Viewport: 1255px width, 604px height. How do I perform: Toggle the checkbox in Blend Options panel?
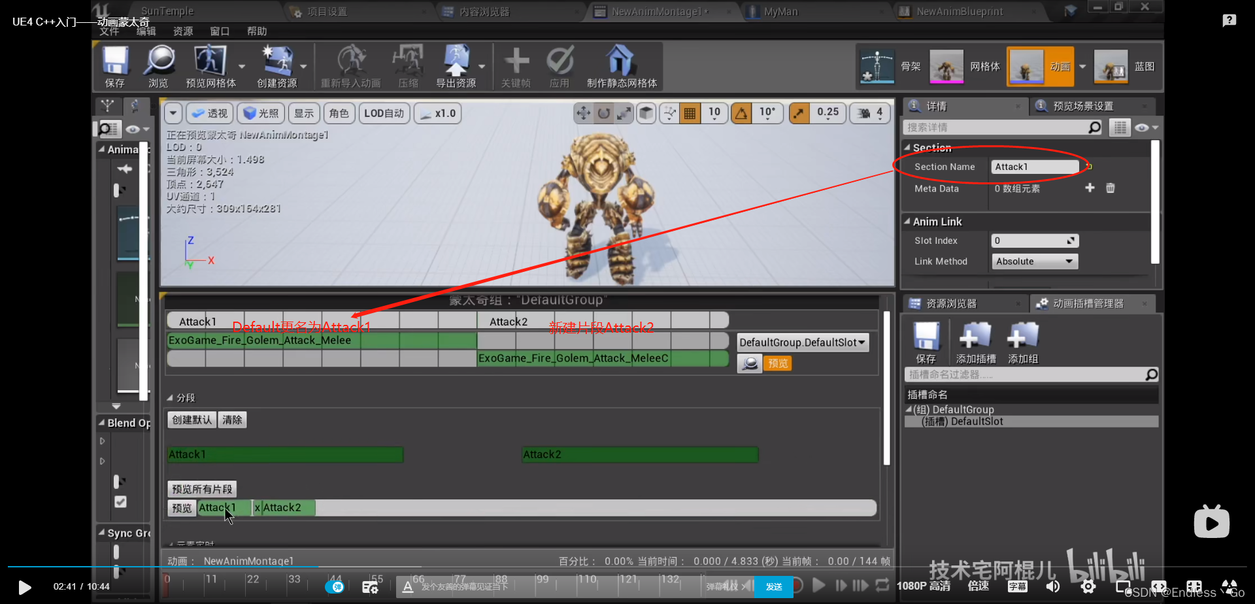[x=120, y=502]
